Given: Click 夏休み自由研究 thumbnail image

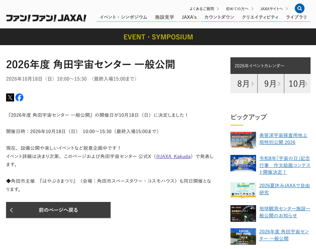Looking at the screenshot, I should point(243,190).
